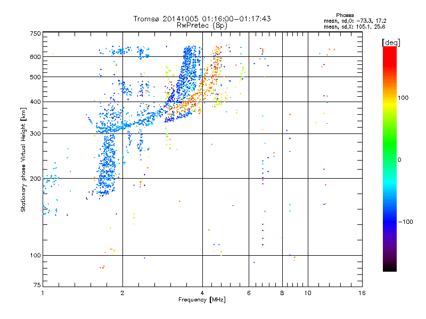Click the y-axis tick label '600'

pyautogui.click(x=35, y=57)
